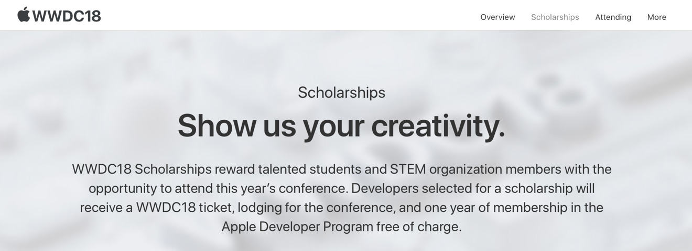Expand the More menu

click(x=656, y=17)
